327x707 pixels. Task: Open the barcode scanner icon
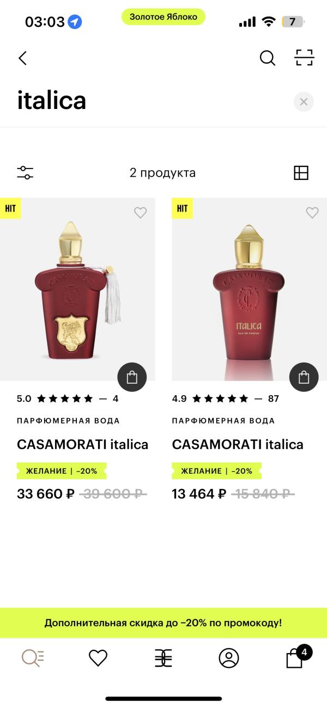click(x=304, y=58)
